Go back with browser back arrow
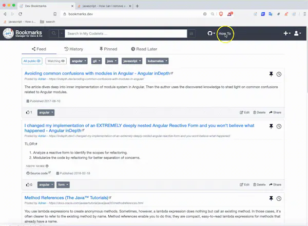 click(5, 14)
